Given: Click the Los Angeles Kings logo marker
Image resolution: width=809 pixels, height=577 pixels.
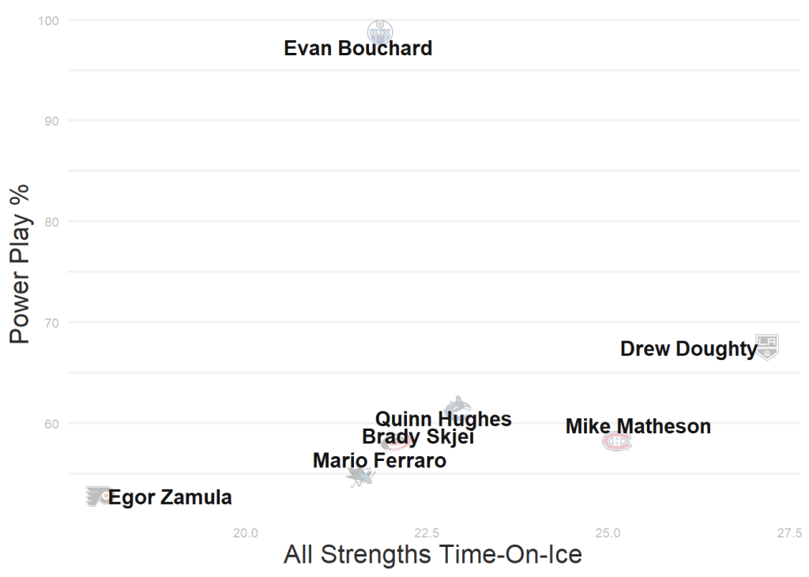Looking at the screenshot, I should 766,346.
